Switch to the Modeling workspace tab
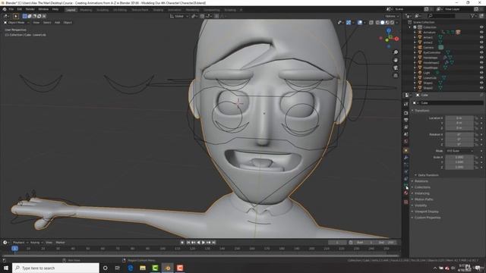Image resolution: width=486 pixels, height=273 pixels. (86, 10)
